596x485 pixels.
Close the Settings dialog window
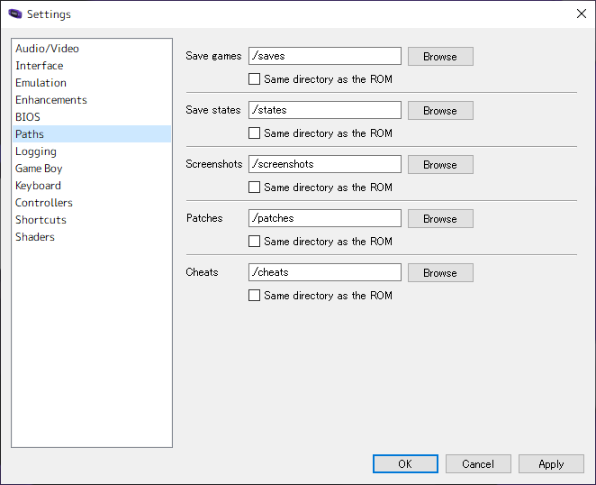[x=582, y=14]
